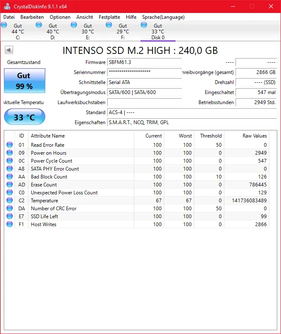Image resolution: width=281 pixels, height=334 pixels.
Task: Click the Firmware field SBFM61.3
Action: tap(144, 62)
